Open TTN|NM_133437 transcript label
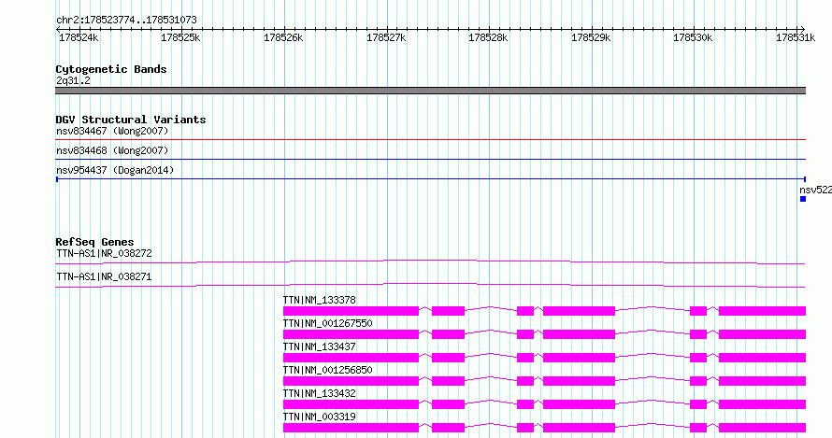Image resolution: width=832 pixels, height=438 pixels. pos(320,346)
